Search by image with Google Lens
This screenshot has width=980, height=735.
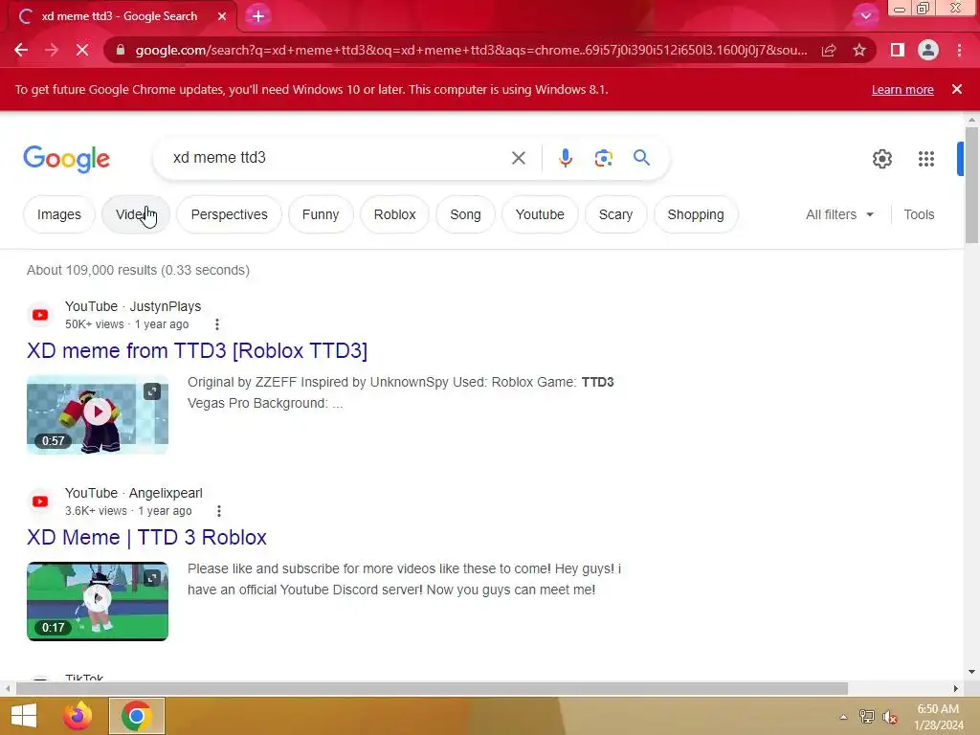point(603,158)
